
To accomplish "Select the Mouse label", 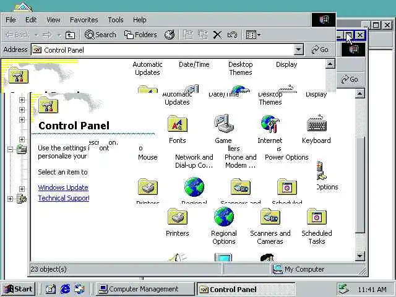I will click(148, 157).
